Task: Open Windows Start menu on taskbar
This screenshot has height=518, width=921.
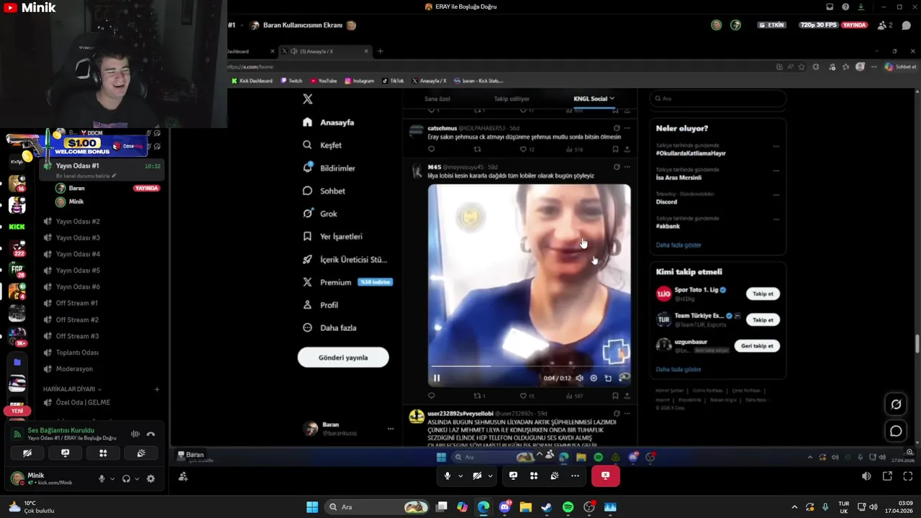Action: pyautogui.click(x=312, y=507)
